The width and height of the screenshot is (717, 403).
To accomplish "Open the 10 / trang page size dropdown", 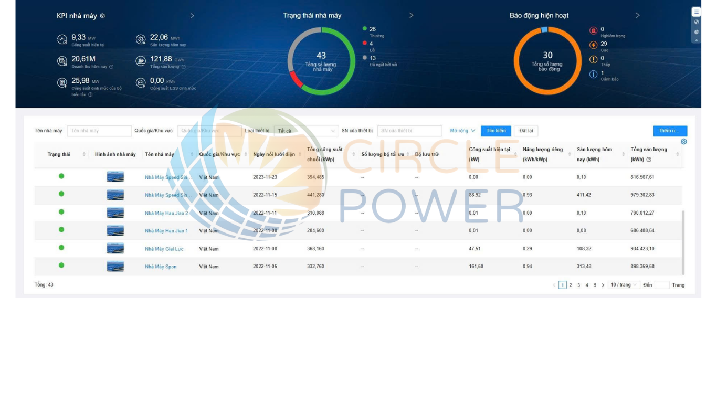I will 624,285.
